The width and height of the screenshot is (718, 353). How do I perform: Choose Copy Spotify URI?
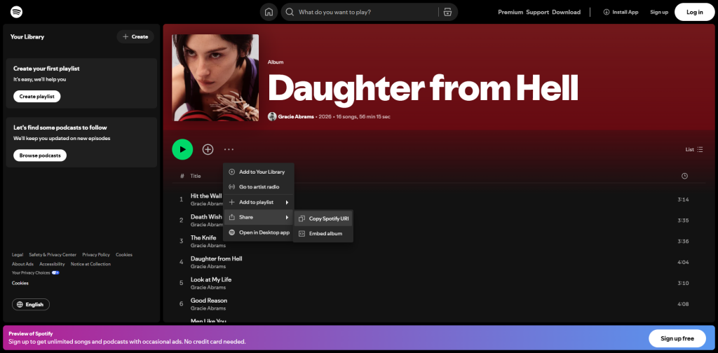click(x=323, y=219)
